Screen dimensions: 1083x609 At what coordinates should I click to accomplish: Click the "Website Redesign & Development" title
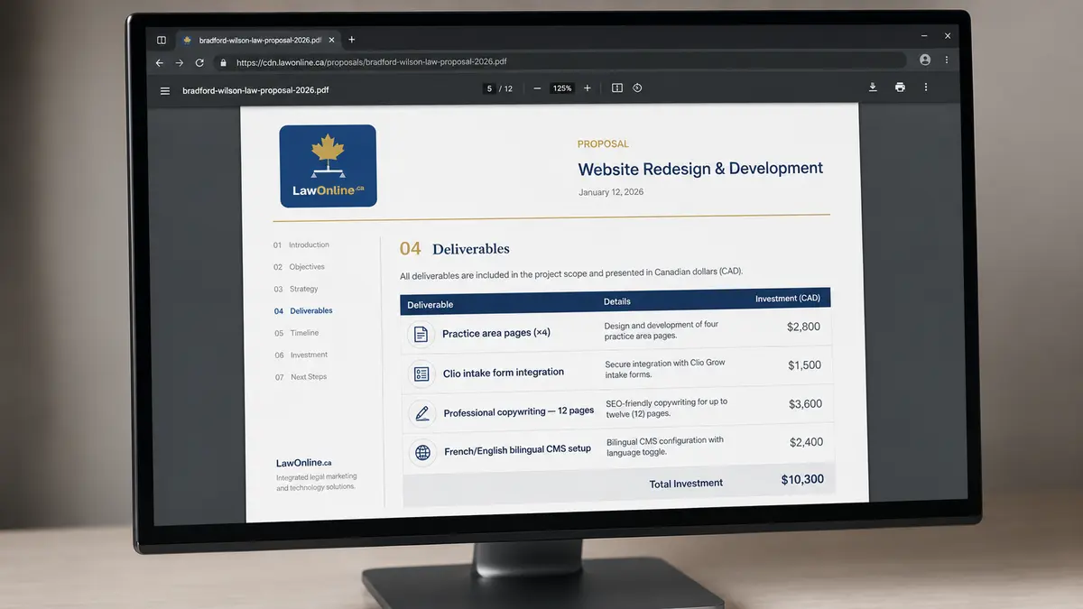700,169
